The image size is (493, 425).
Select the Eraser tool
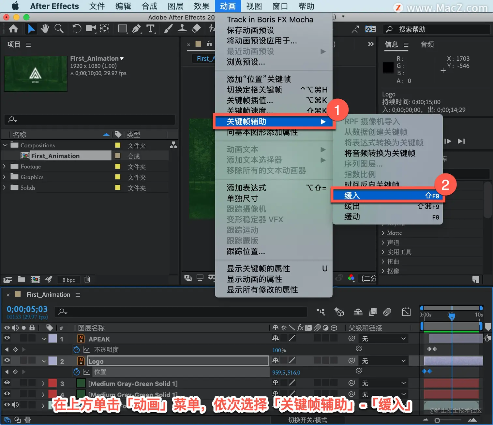196,29
